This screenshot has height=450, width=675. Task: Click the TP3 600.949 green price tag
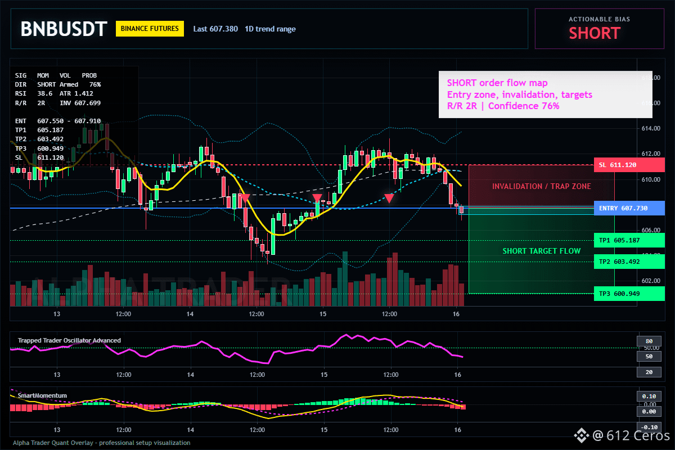(629, 294)
